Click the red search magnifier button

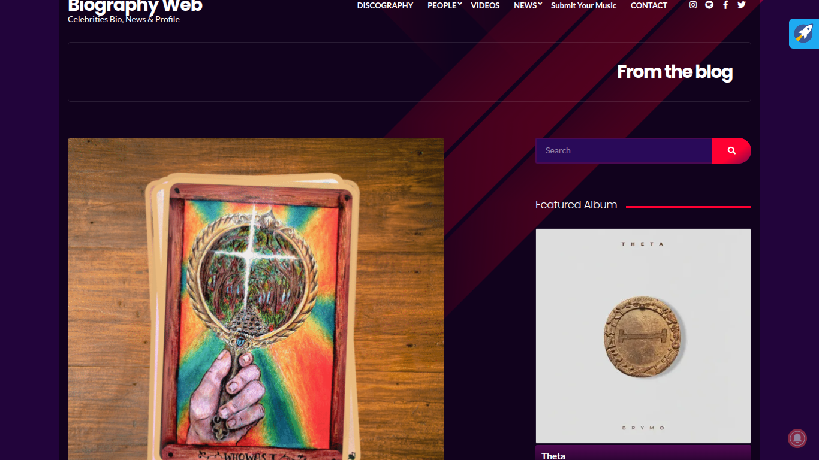click(x=731, y=150)
